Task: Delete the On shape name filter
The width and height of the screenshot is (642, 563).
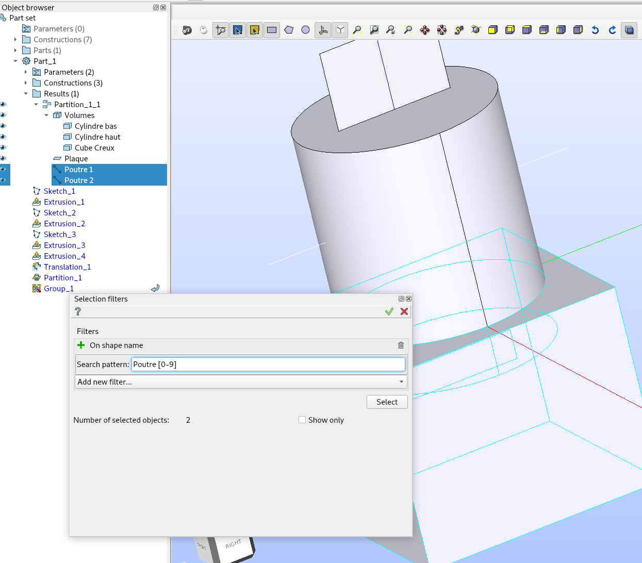Action: coord(401,345)
